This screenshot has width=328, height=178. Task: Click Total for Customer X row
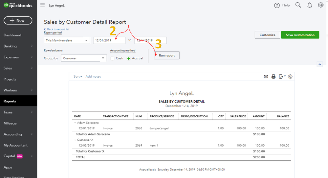pyautogui.click(x=182, y=151)
